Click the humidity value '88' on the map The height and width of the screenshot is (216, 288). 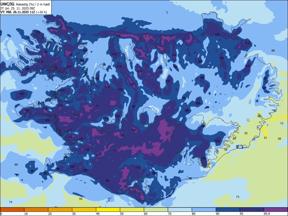273,50
